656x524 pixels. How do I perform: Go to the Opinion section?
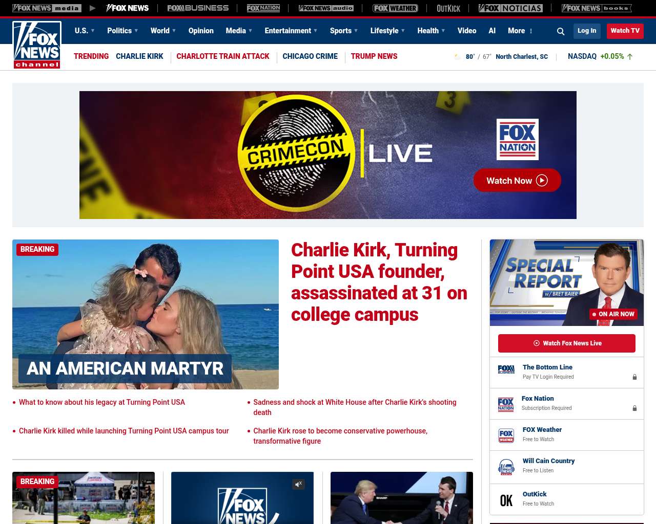click(x=201, y=31)
